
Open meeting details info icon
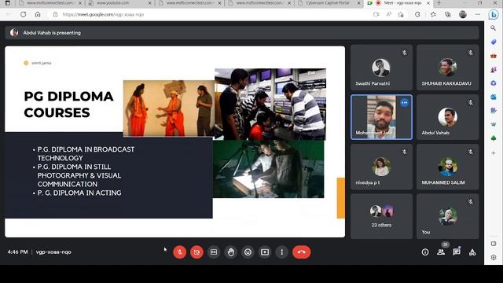pos(425,252)
